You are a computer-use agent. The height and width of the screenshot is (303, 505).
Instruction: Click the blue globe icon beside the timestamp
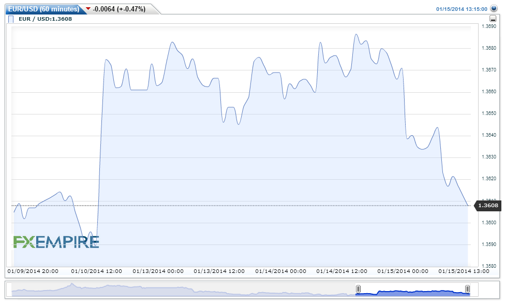point(494,8)
